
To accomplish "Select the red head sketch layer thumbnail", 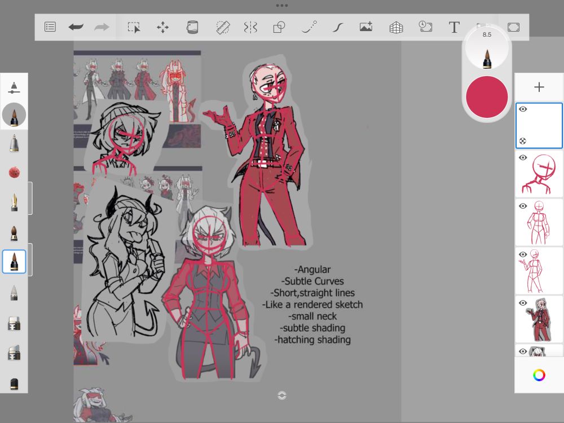I will pyautogui.click(x=539, y=174).
